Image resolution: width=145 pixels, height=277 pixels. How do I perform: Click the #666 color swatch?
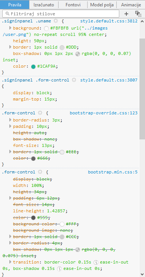click(x=33, y=158)
